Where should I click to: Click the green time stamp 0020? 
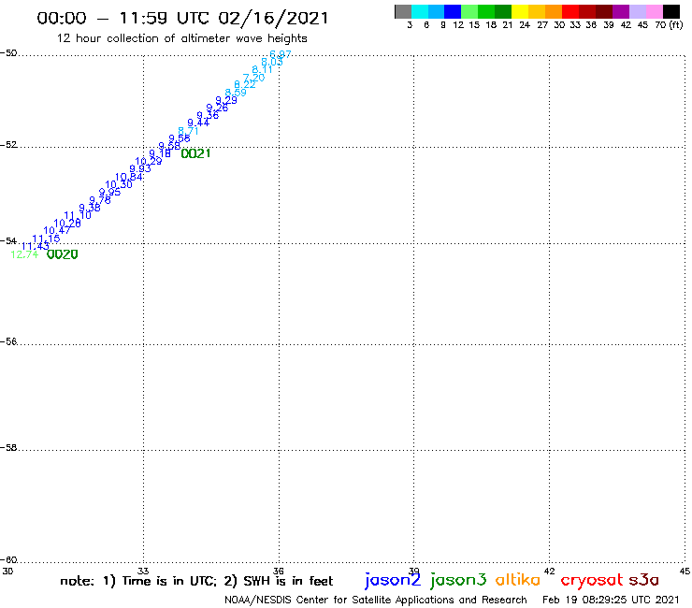[x=63, y=254]
